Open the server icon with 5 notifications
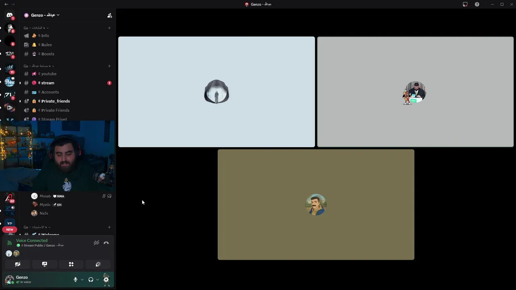This screenshot has width=516, height=290. pyautogui.click(x=10, y=41)
